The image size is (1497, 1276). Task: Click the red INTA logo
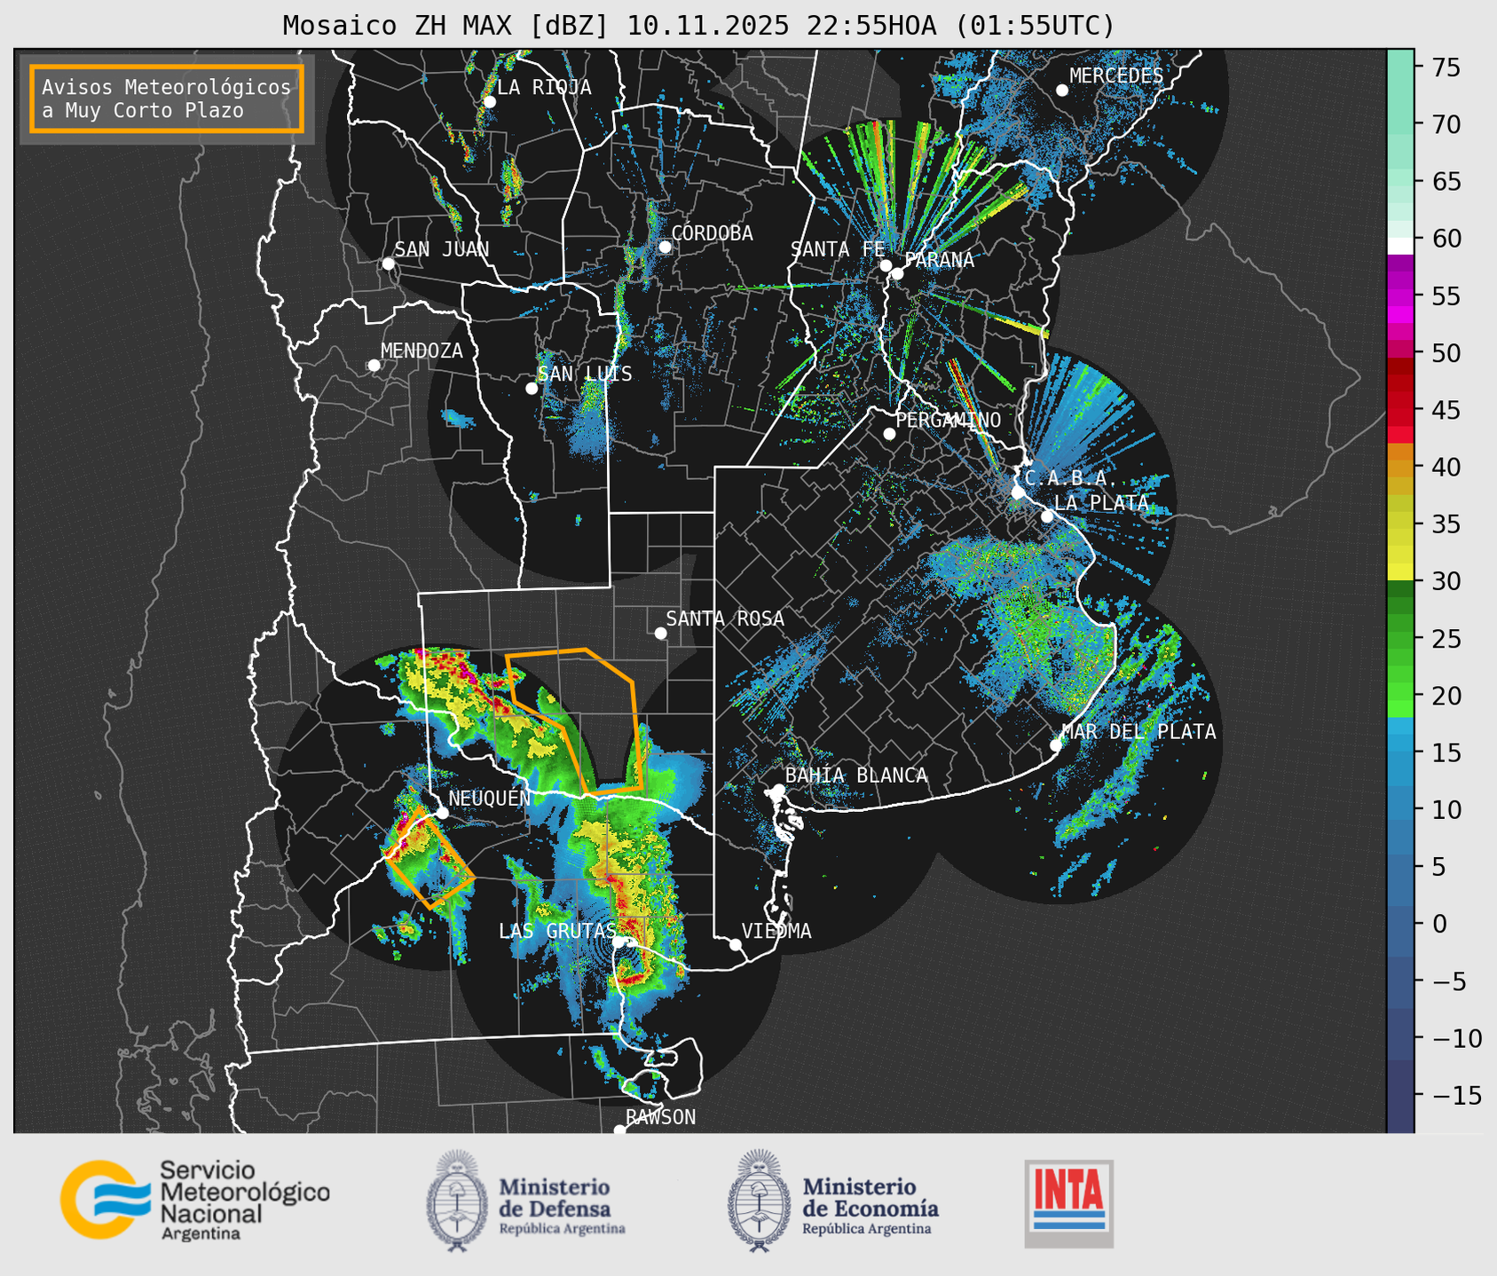[1069, 1203]
